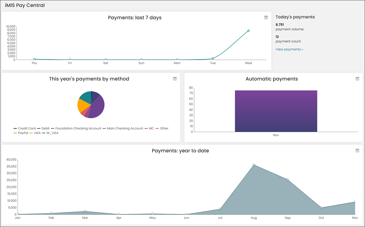The height and width of the screenshot is (227, 365).
Task: Select the Aug peak point on year chart
Action: tap(254, 165)
